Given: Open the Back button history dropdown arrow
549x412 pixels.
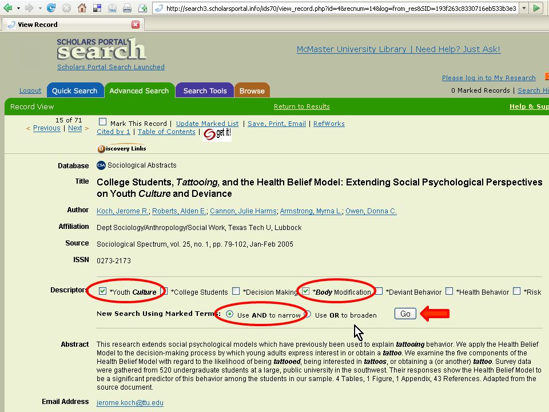Looking at the screenshot, I should coord(18,8).
